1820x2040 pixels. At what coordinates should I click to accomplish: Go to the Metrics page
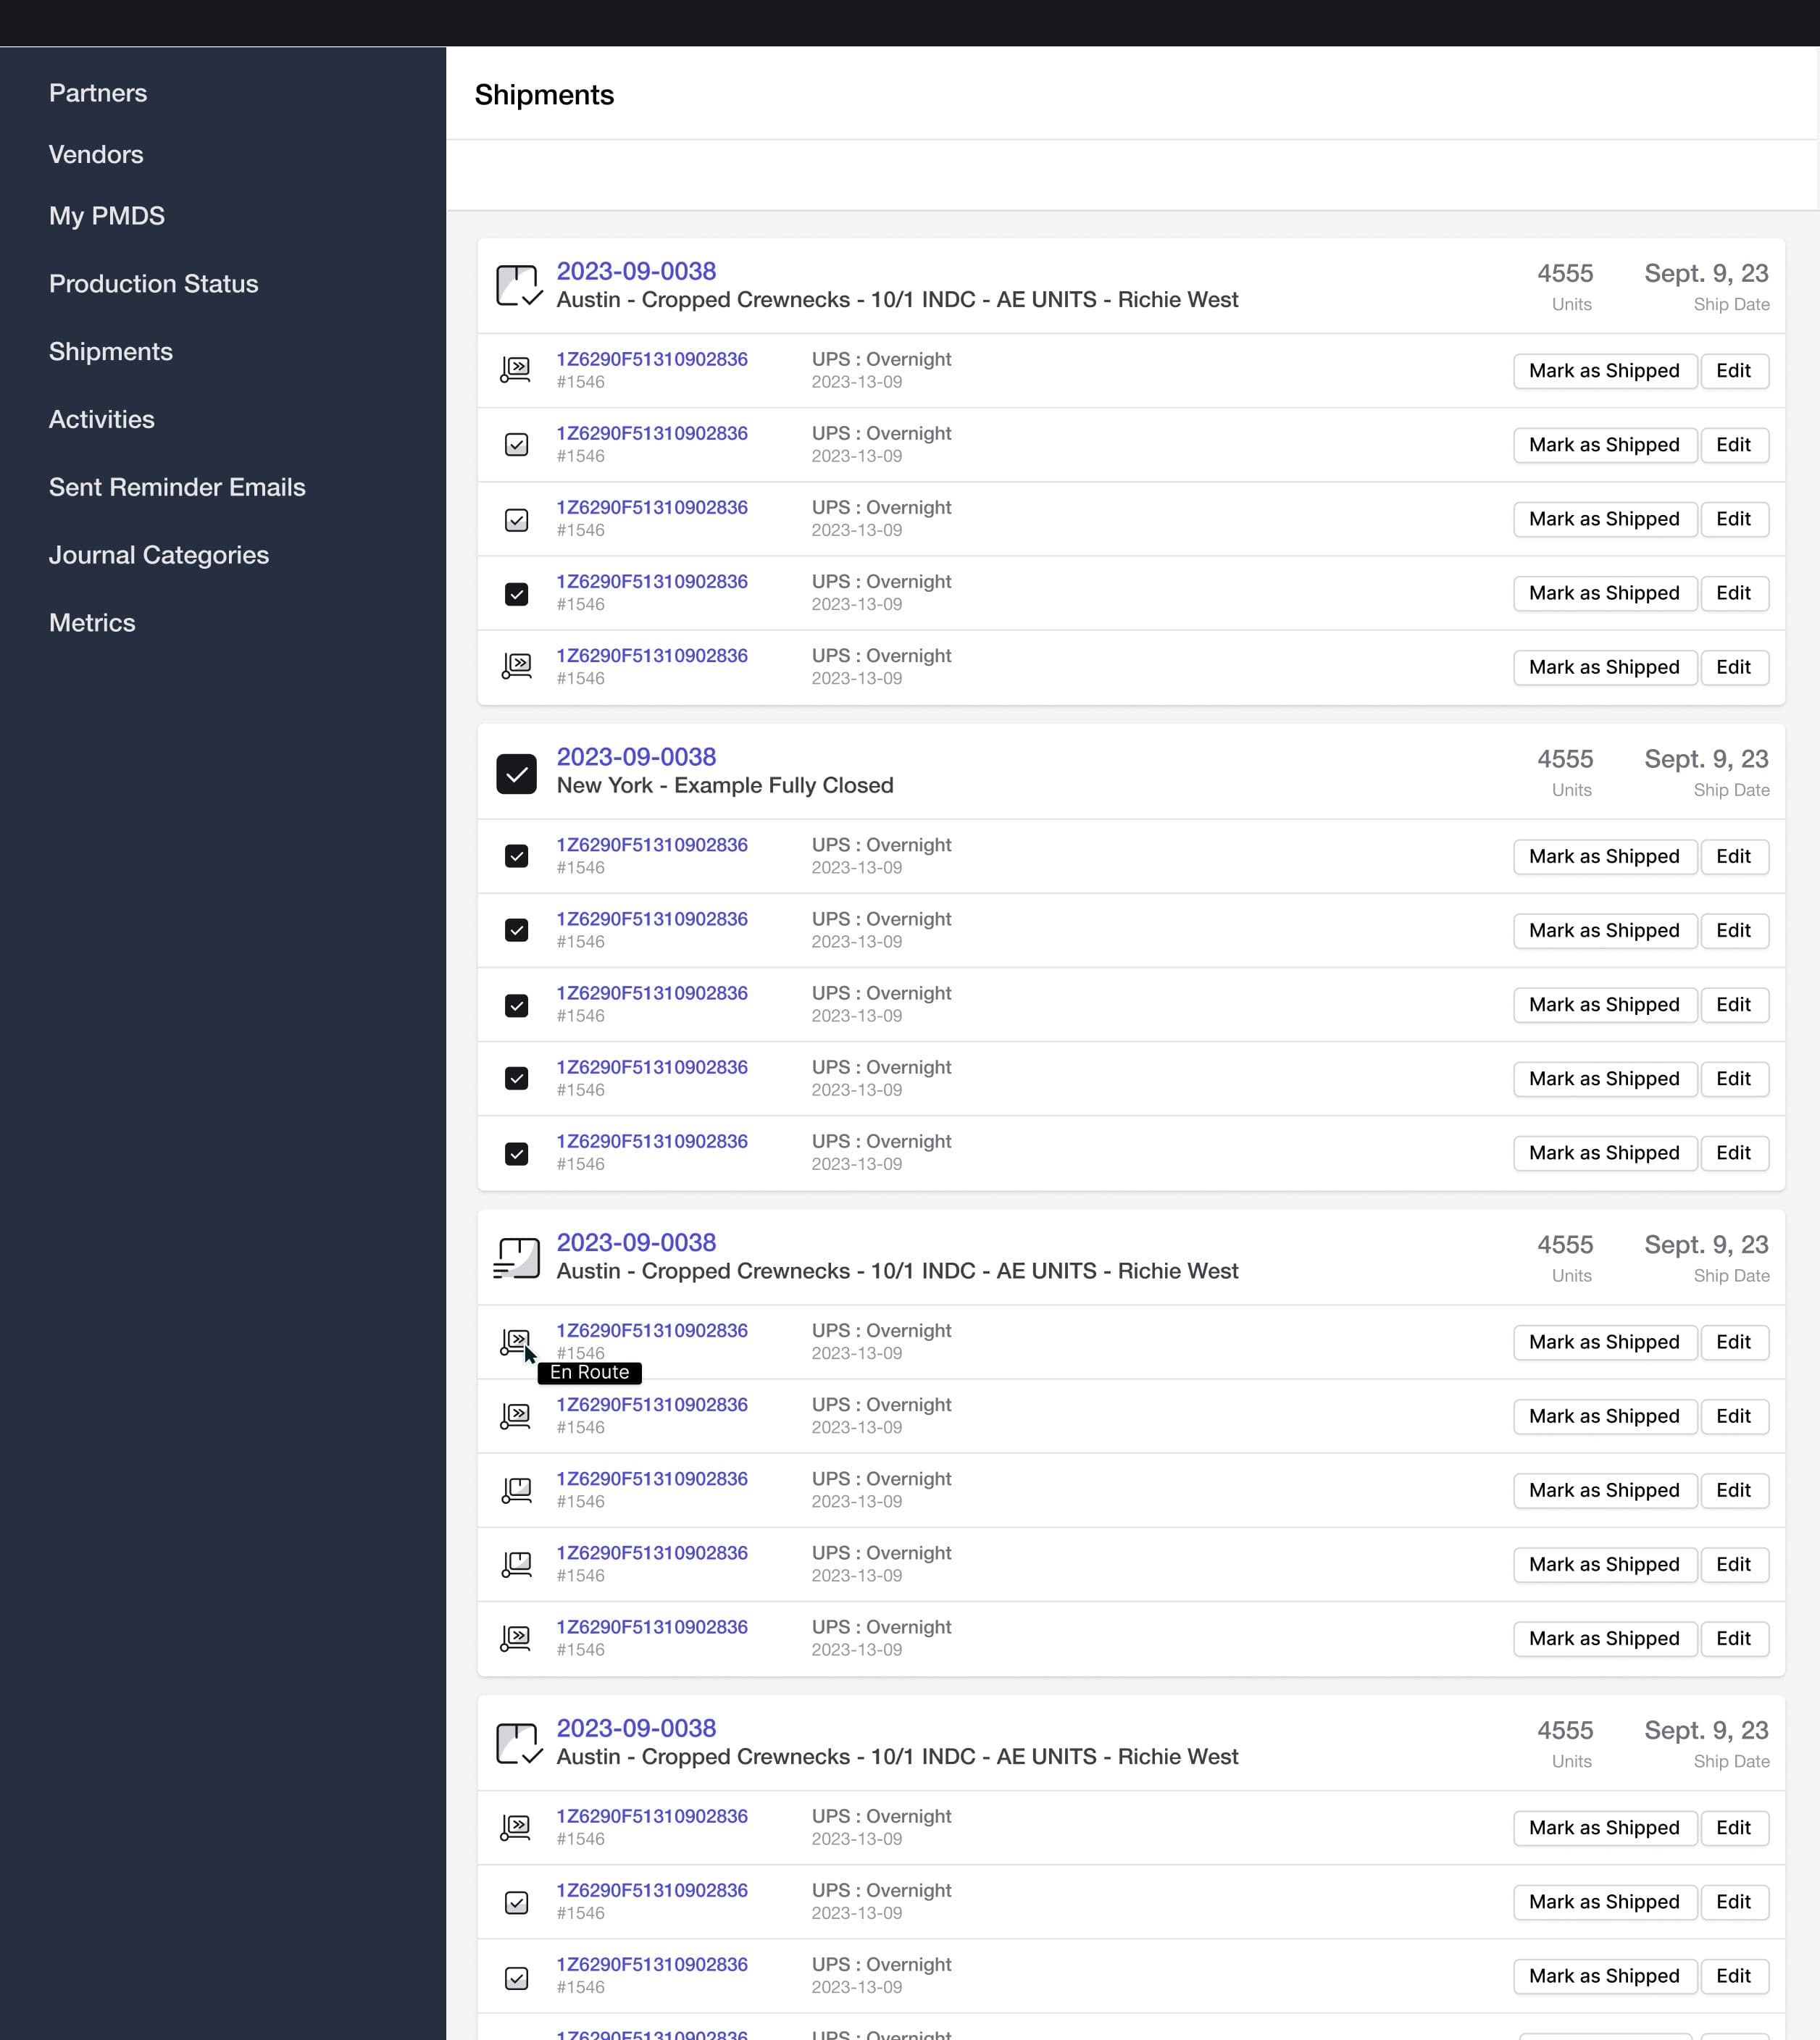tap(91, 622)
